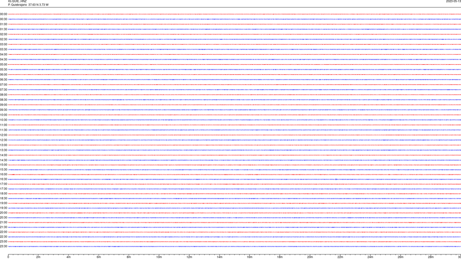
Task: Pick the 18m axis tick label
Action: pyautogui.click(x=279, y=257)
